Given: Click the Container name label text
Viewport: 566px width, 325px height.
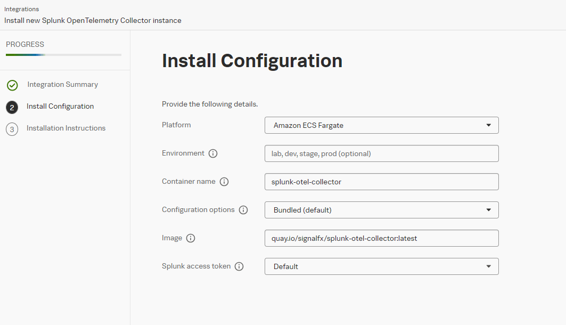Looking at the screenshot, I should tap(188, 181).
